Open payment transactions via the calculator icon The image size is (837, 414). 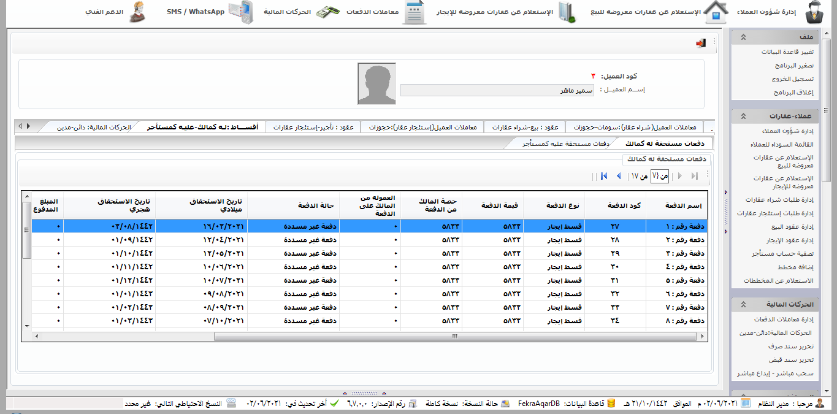tap(415, 12)
